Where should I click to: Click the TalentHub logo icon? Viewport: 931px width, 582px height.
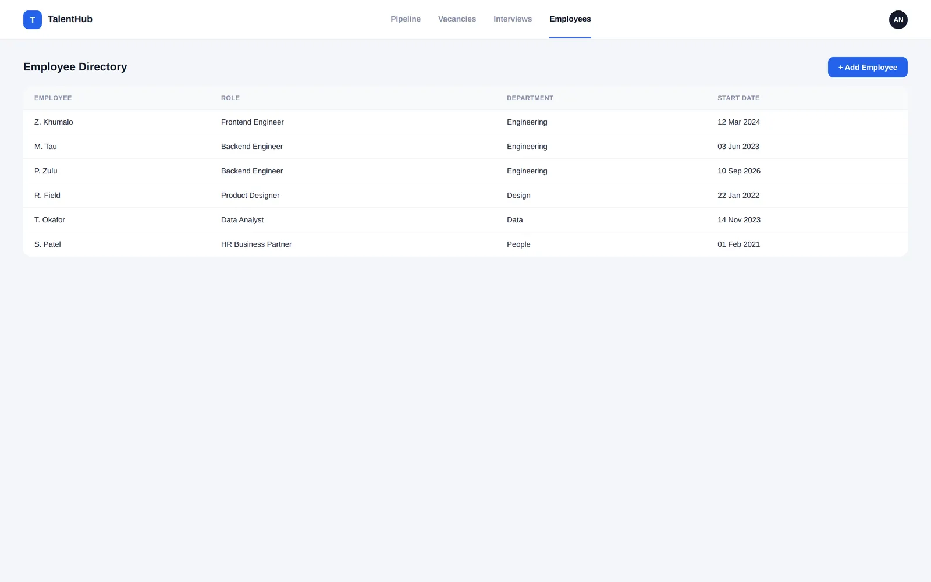pyautogui.click(x=33, y=20)
